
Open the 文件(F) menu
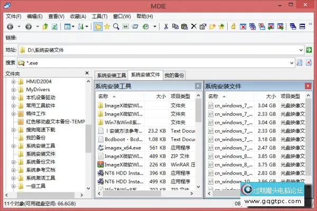(14, 16)
